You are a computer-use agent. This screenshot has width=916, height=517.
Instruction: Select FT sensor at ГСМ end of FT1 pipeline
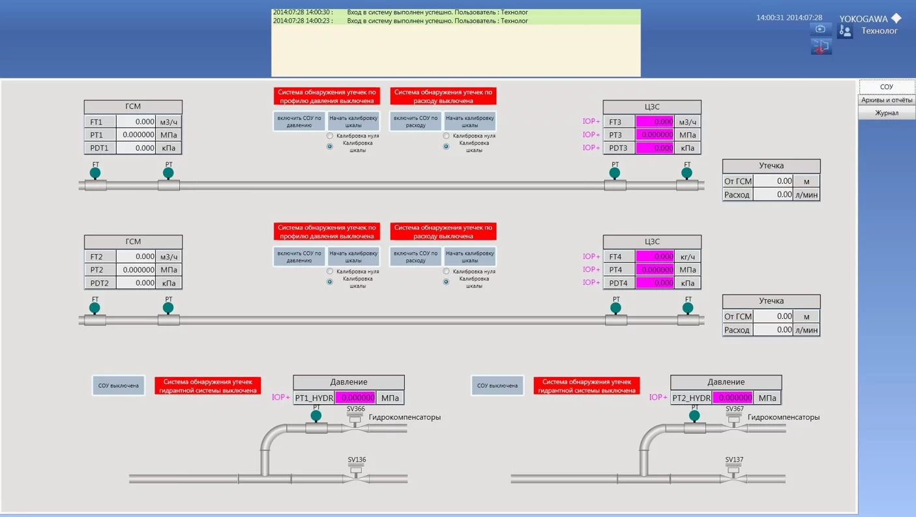95,173
